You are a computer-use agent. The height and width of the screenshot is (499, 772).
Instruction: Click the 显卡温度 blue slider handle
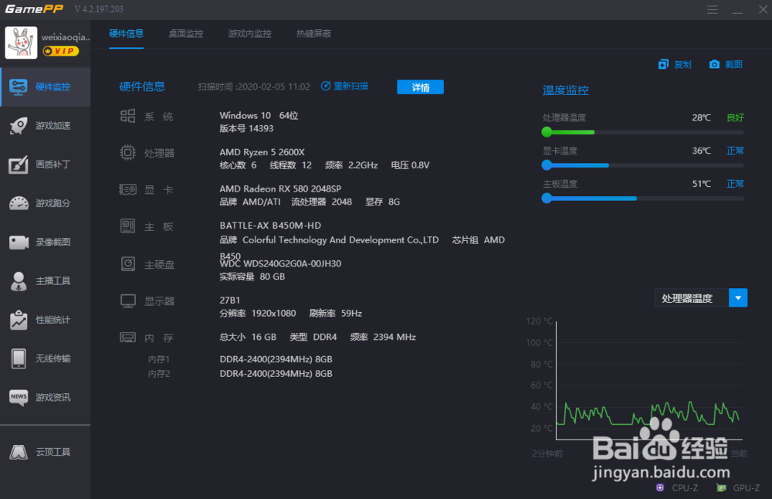[547, 165]
